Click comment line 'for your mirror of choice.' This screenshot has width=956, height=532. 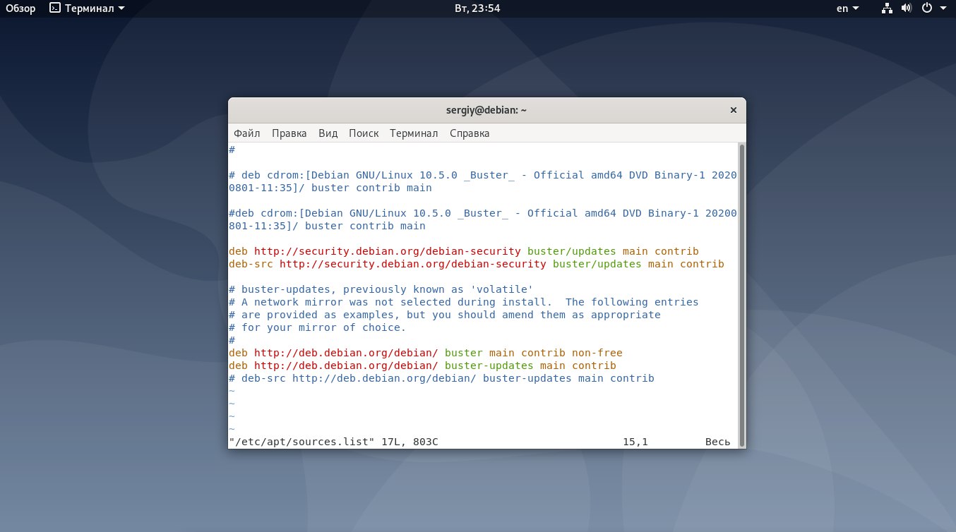[x=318, y=327]
